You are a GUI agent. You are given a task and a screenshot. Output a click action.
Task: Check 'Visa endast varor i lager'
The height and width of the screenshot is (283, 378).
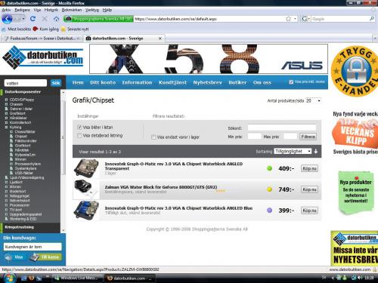(x=153, y=137)
